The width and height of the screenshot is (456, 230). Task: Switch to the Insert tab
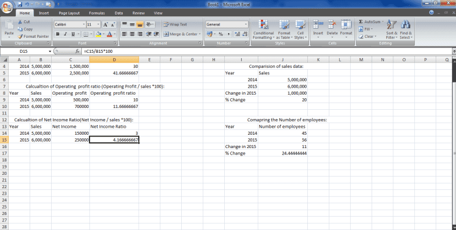coord(44,13)
